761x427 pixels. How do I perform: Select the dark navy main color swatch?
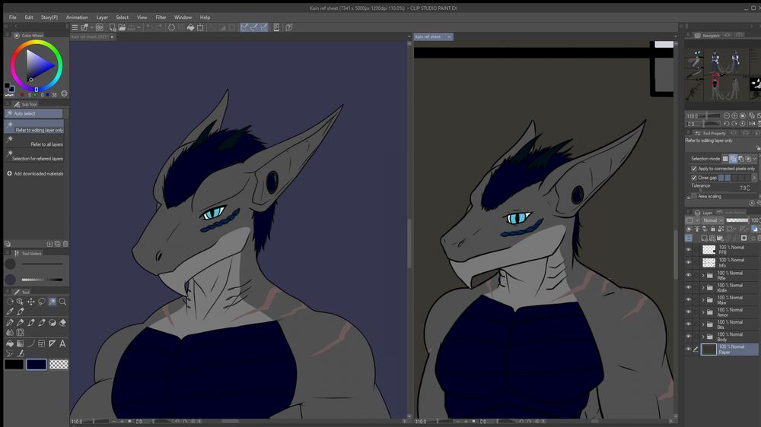coord(36,365)
